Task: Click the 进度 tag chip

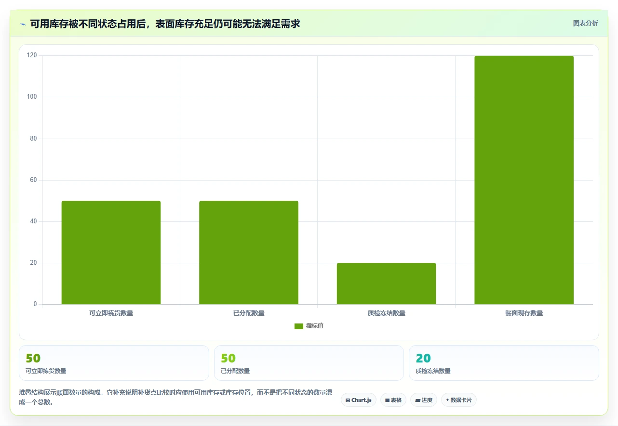Action: tap(424, 400)
